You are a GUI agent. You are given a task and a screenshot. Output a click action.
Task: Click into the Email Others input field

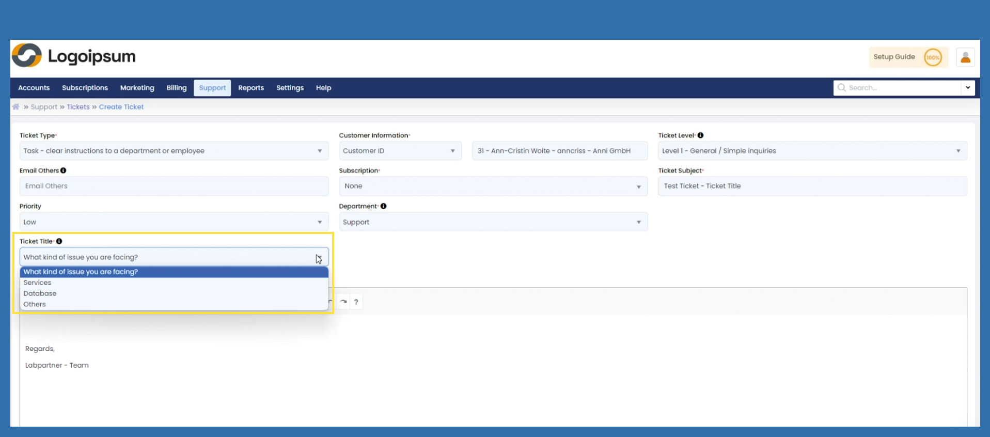click(x=174, y=186)
